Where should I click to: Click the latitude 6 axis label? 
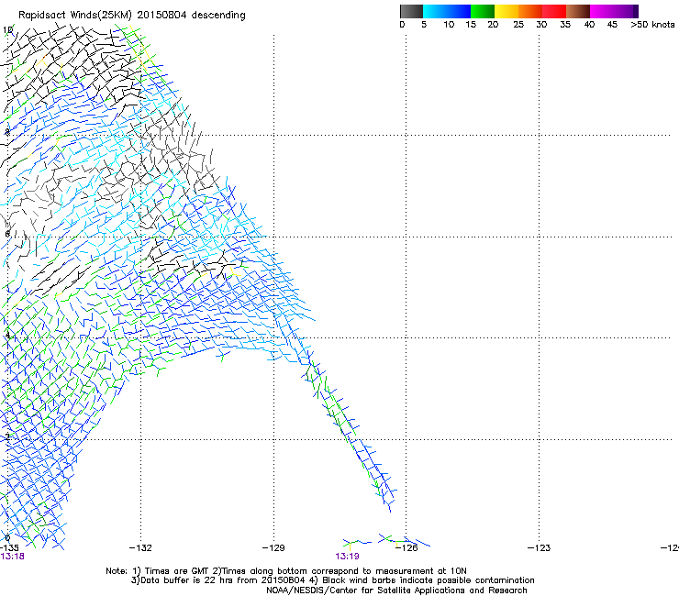[x=7, y=234]
